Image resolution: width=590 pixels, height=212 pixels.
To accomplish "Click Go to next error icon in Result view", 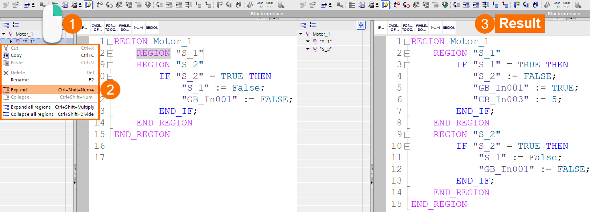I will click(397, 4).
